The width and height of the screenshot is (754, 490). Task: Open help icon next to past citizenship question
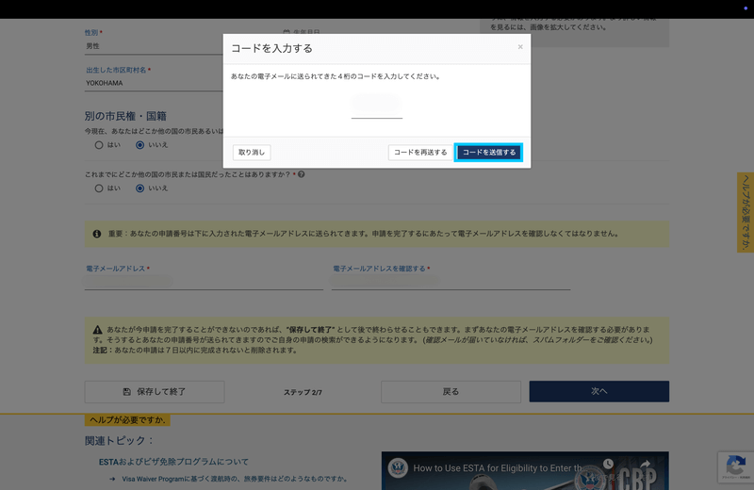pos(302,174)
